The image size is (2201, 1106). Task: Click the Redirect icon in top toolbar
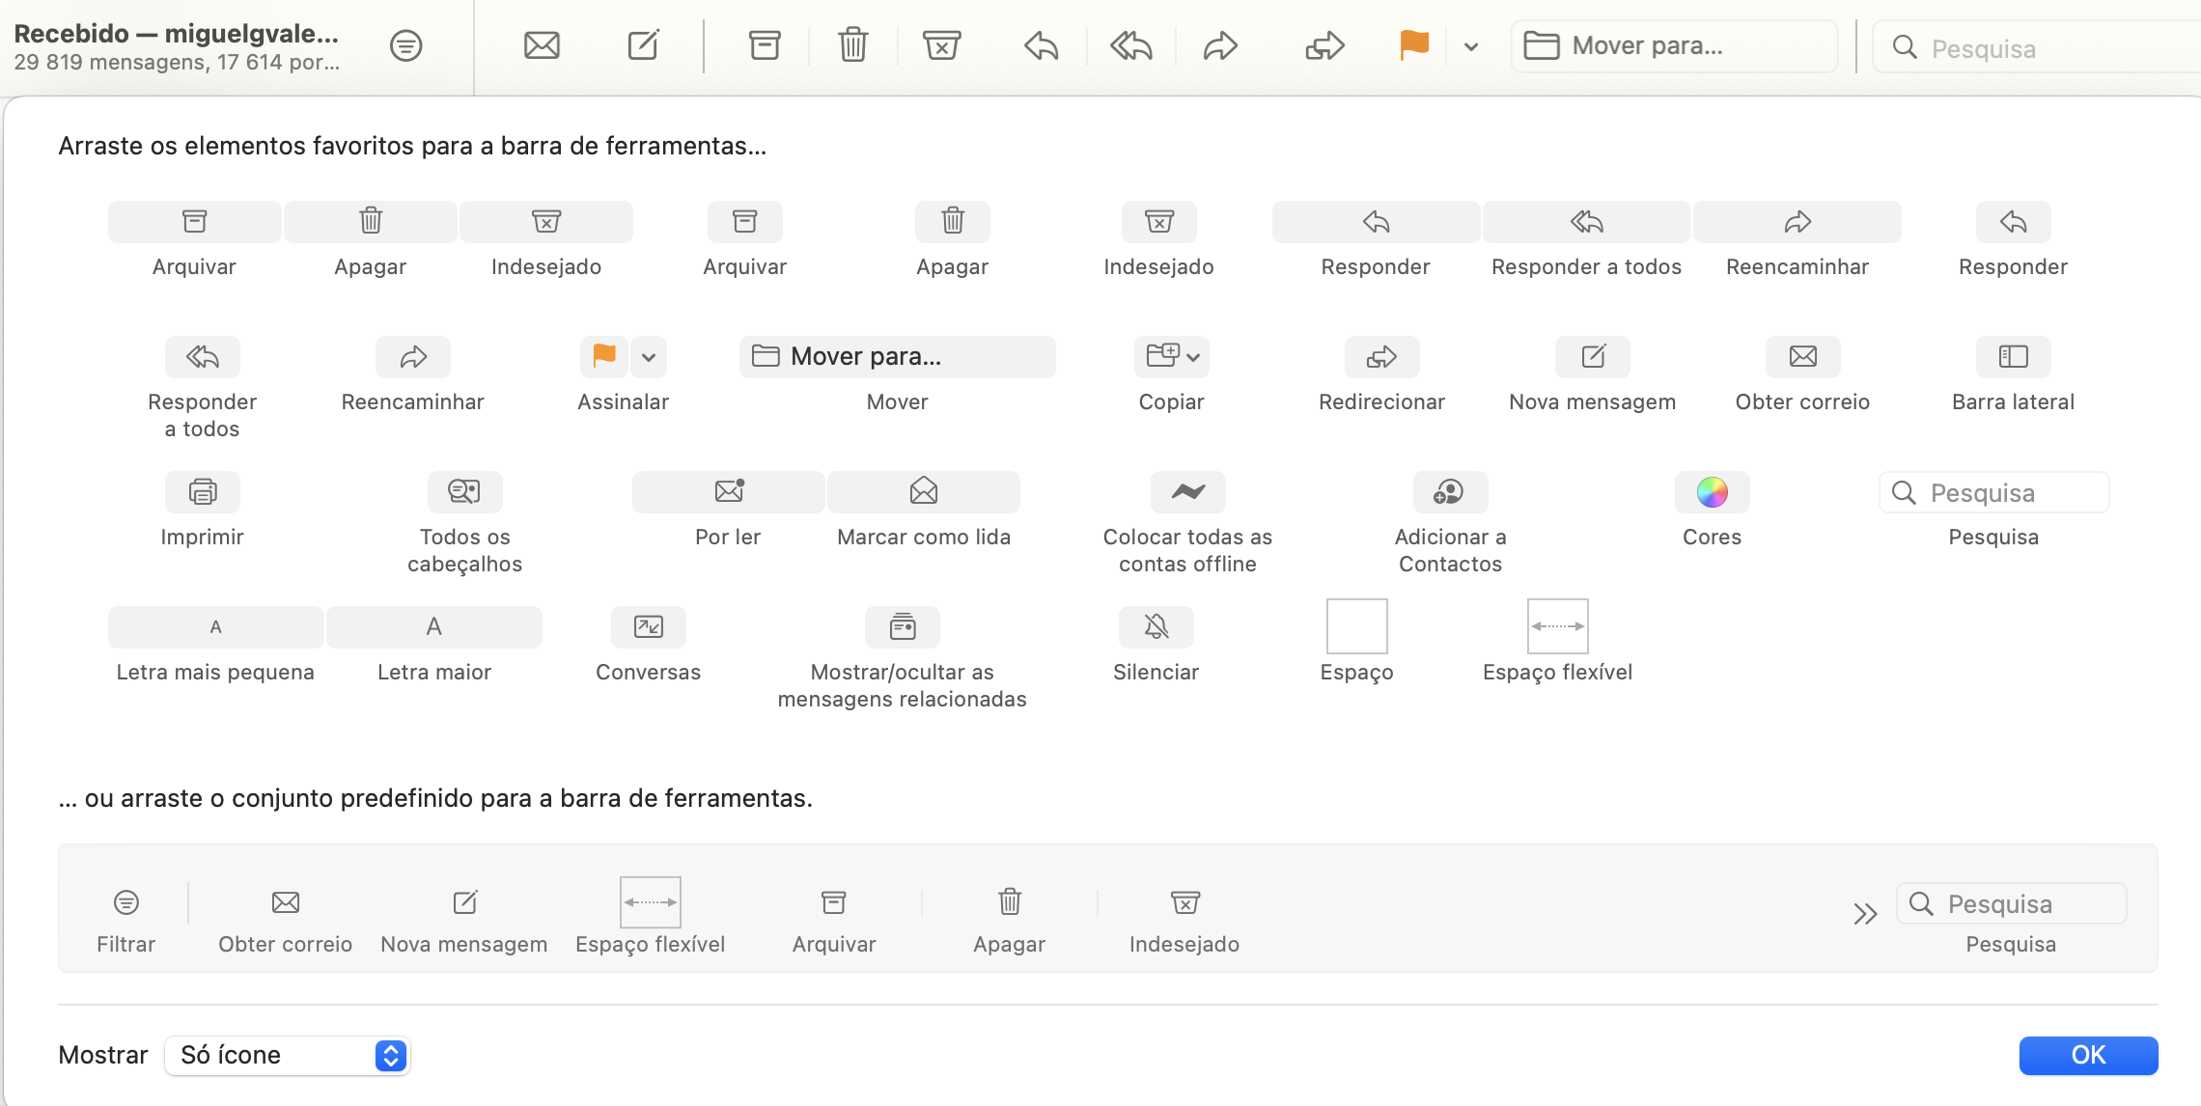pyautogui.click(x=1324, y=45)
